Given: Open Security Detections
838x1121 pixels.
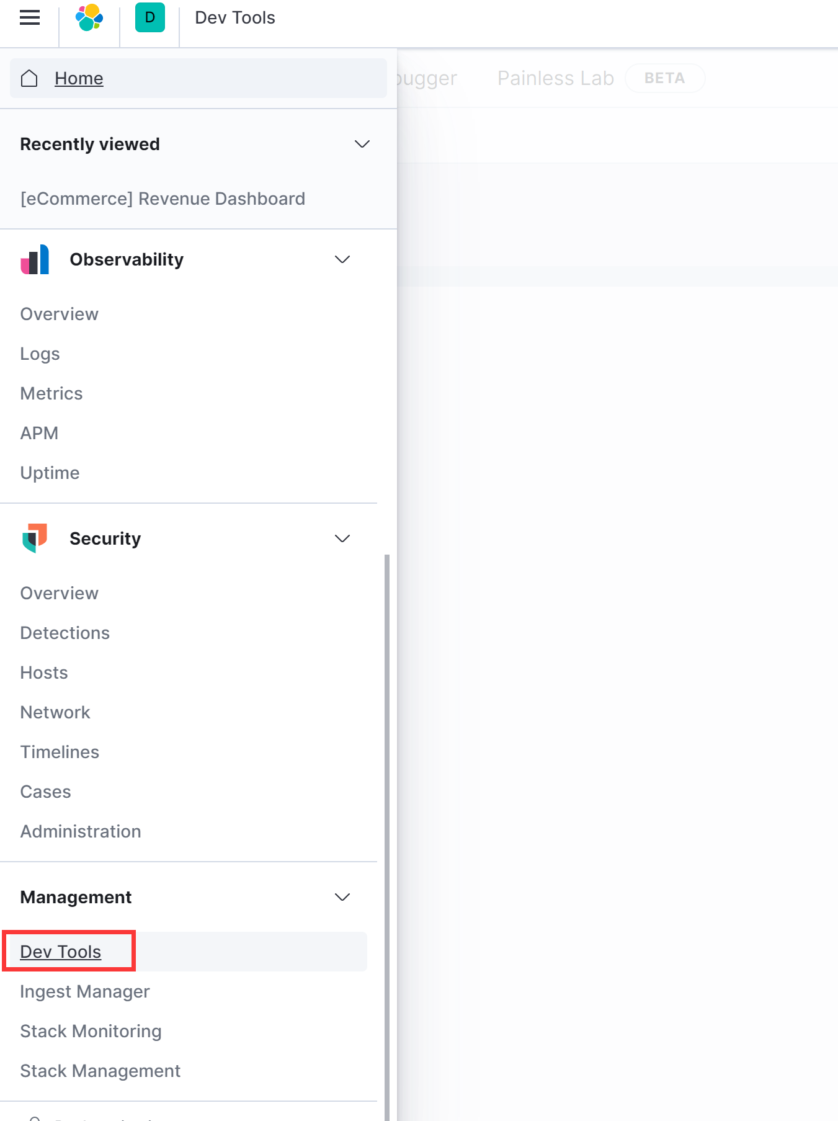Looking at the screenshot, I should point(65,633).
